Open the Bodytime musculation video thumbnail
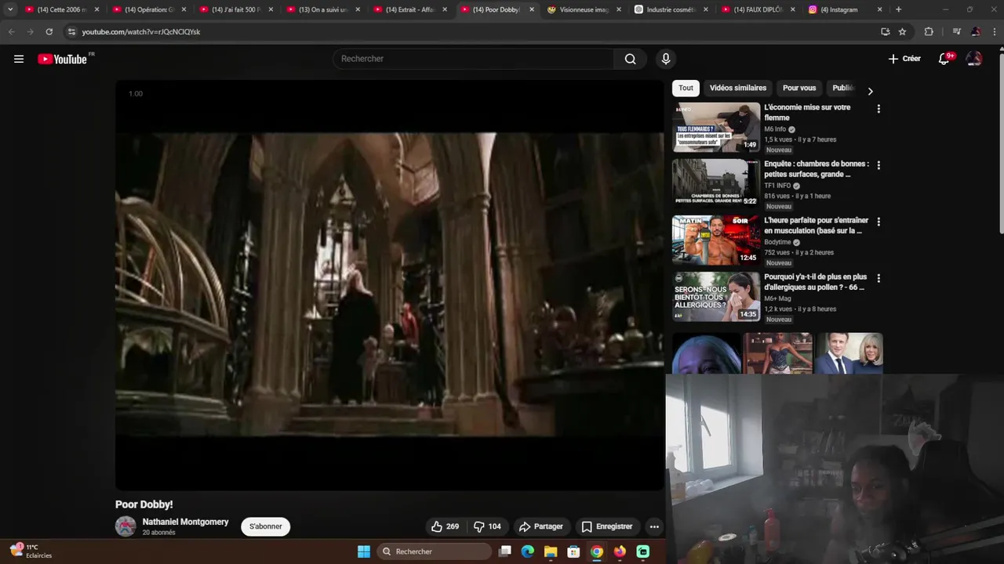Image resolution: width=1004 pixels, height=564 pixels. coord(716,240)
